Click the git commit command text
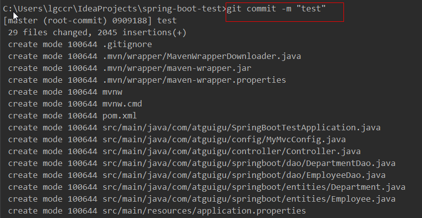 [x=276, y=9]
